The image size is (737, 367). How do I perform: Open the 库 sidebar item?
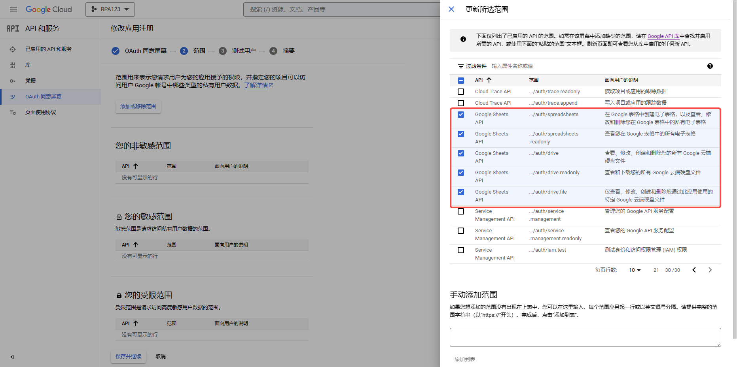pos(28,65)
